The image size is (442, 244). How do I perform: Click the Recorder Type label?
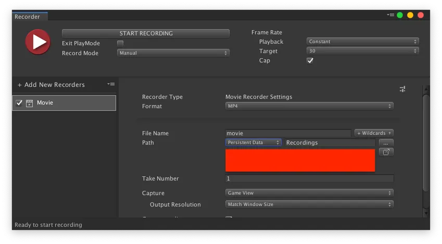click(x=162, y=97)
